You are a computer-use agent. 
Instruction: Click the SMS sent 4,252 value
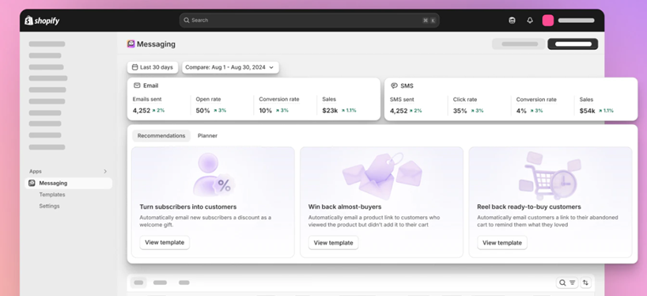399,111
